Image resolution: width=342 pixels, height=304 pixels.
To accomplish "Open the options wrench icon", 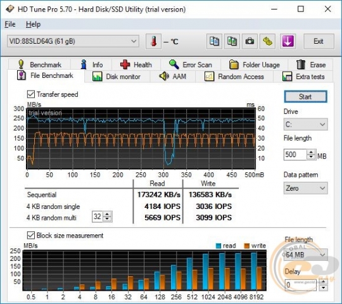I will click(x=267, y=41).
